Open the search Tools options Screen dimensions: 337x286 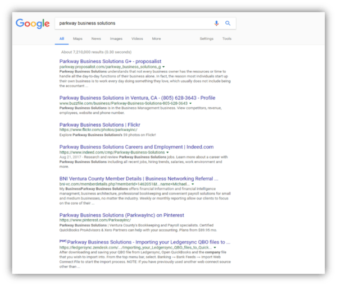pyautogui.click(x=227, y=39)
